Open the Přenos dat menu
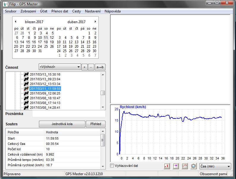This screenshot has width=236, height=179. tap(59, 11)
